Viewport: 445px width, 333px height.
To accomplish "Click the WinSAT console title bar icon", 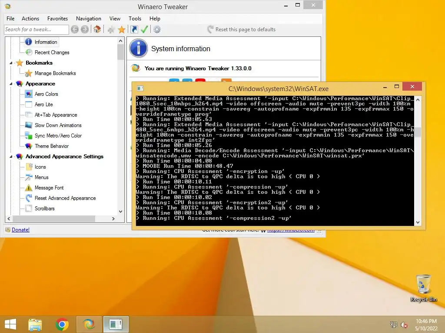I will click(x=140, y=88).
